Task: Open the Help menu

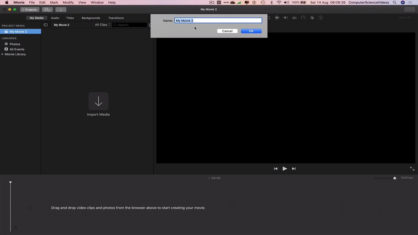Action: 112,3
